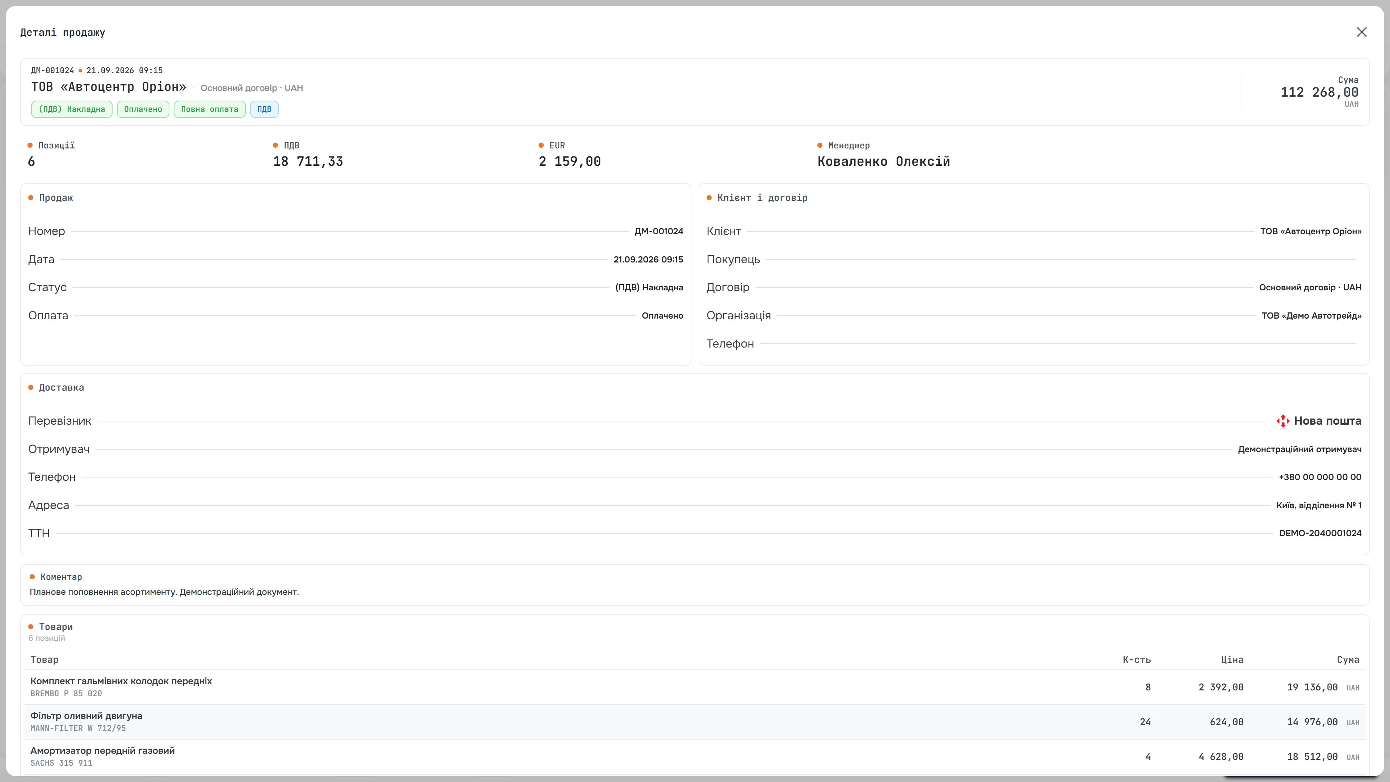The height and width of the screenshot is (782, 1390).
Task: Close the sale details dialog
Action: [1361, 32]
